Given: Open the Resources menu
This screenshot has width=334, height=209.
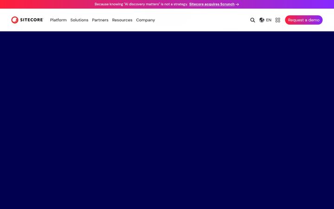Looking at the screenshot, I should click(x=122, y=20).
